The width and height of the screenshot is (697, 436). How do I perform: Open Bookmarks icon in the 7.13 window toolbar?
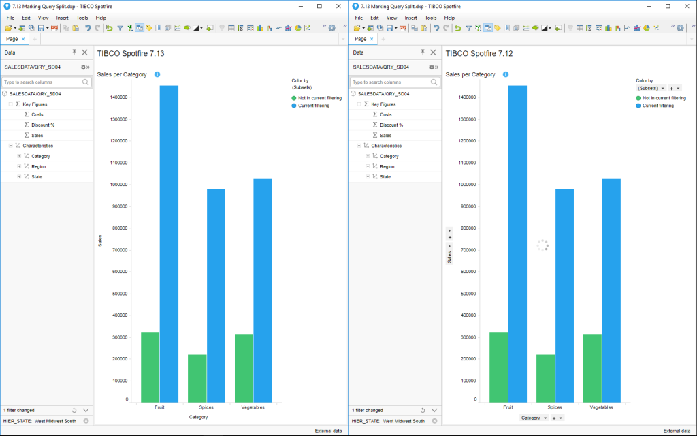[x=158, y=27]
